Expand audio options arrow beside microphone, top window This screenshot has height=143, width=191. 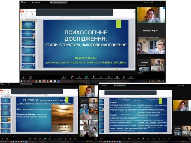click(26, 77)
